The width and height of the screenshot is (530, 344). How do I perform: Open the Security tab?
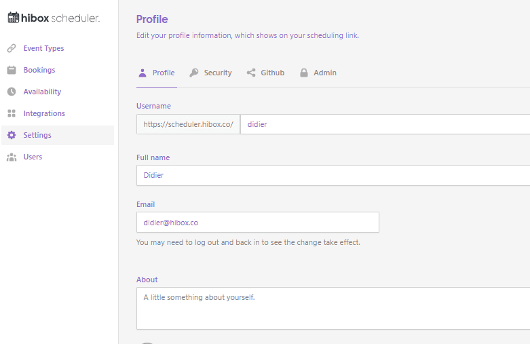pyautogui.click(x=218, y=73)
